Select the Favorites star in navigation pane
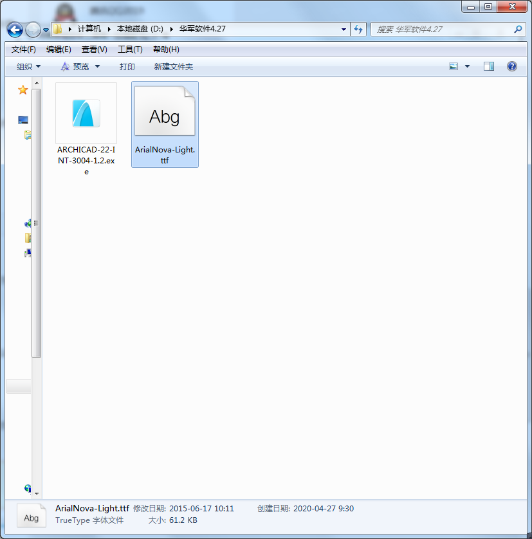This screenshot has width=532, height=539. click(x=23, y=90)
